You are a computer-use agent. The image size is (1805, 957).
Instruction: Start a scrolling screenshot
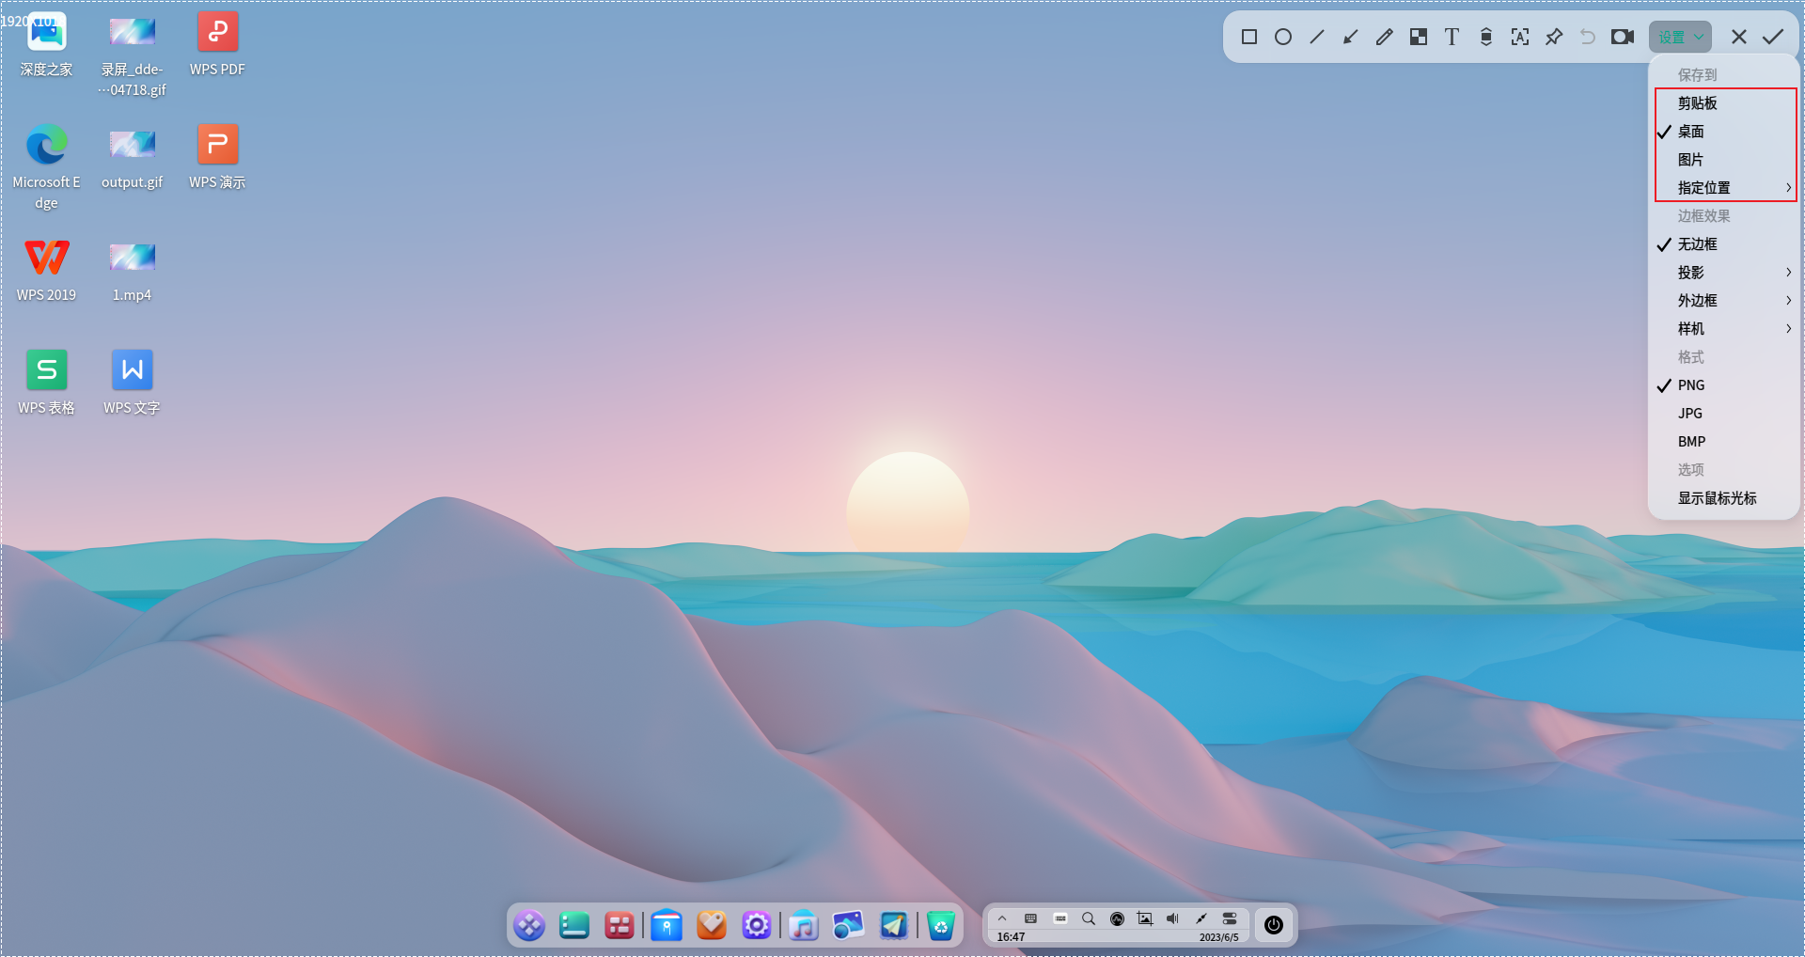1486,37
